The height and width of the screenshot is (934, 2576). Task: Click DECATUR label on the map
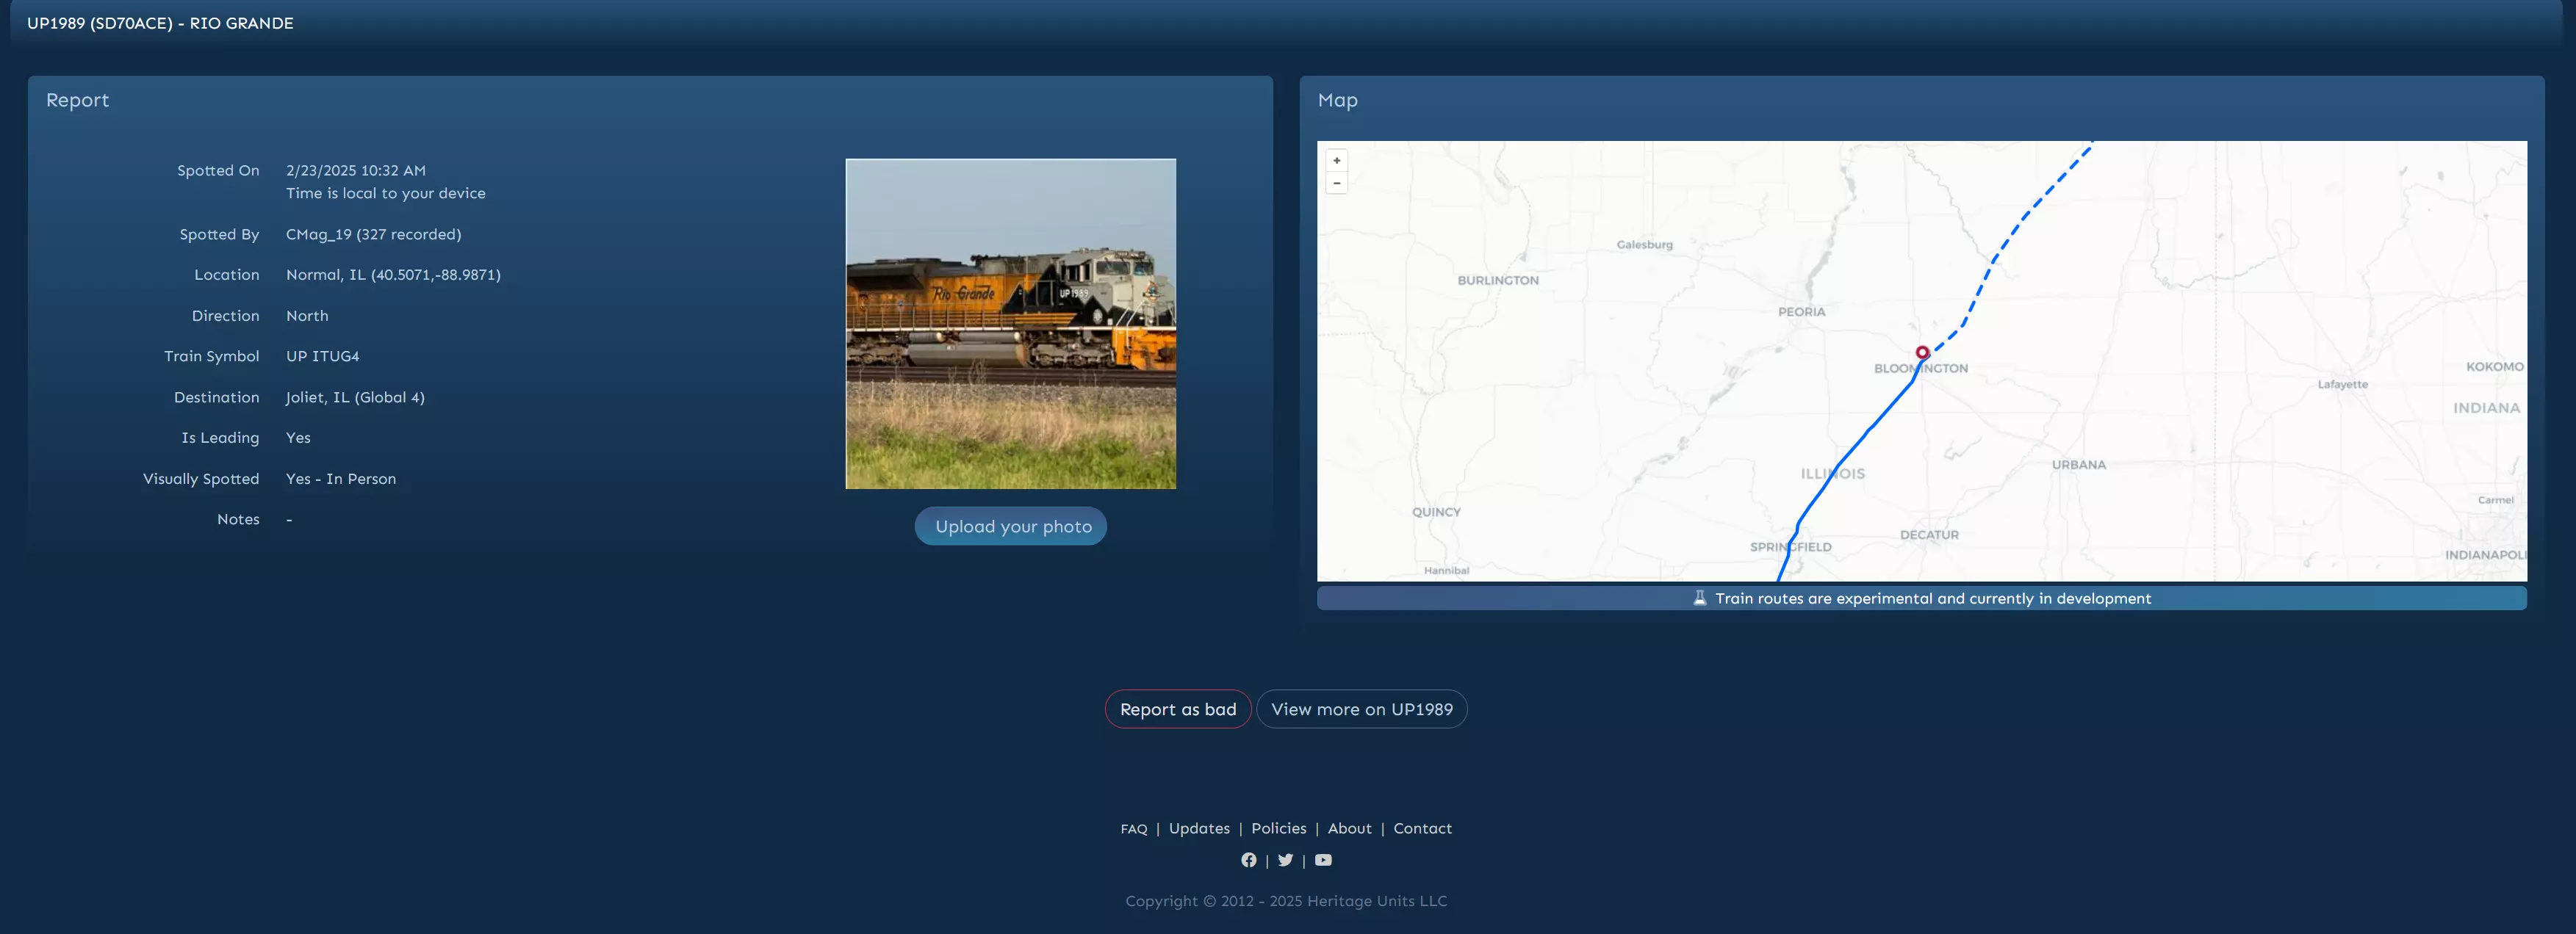point(1929,535)
